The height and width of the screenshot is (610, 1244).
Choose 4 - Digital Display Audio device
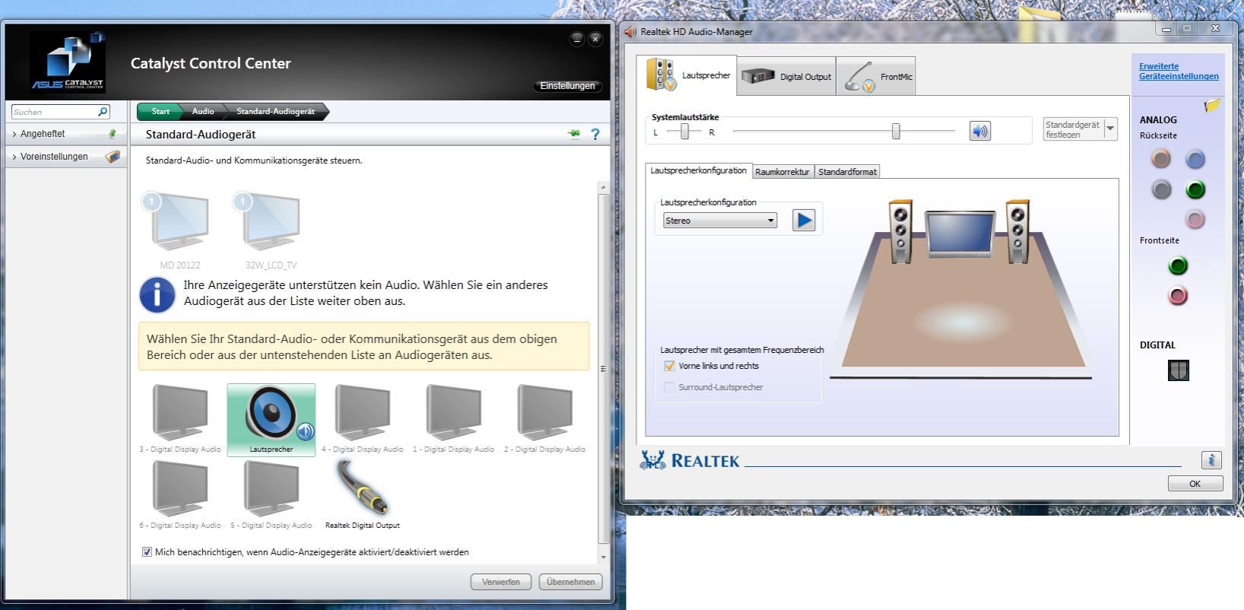[x=363, y=412]
